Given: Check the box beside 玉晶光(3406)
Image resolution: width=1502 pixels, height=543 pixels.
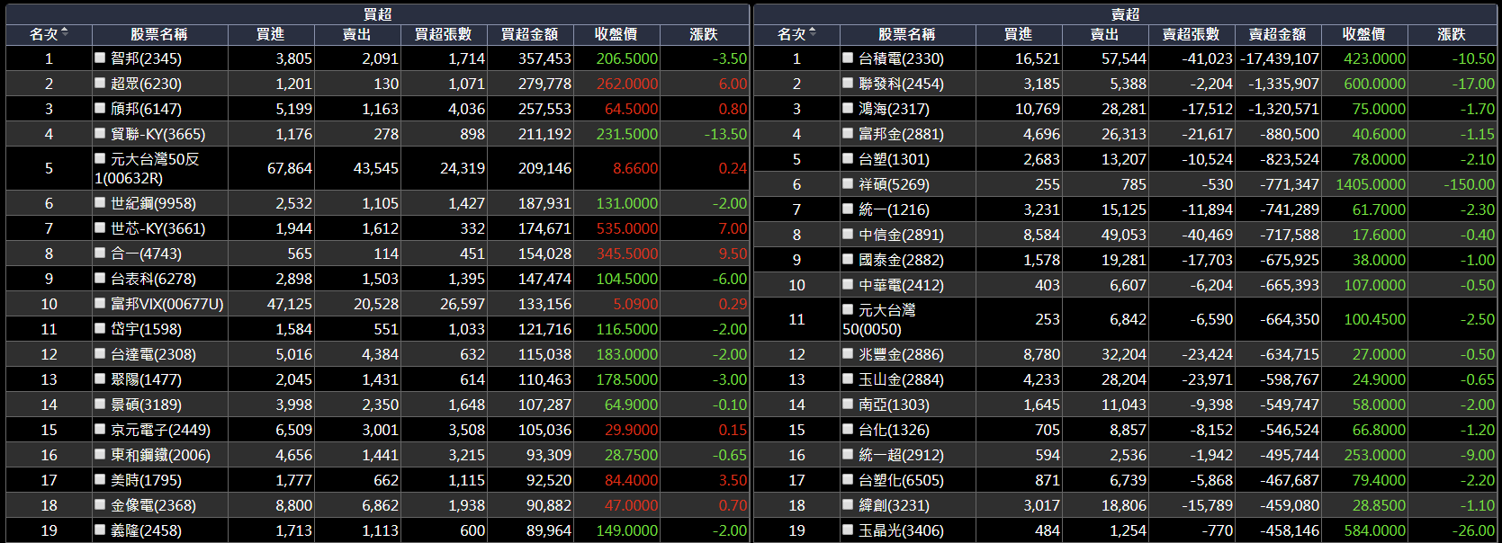Looking at the screenshot, I should [848, 530].
